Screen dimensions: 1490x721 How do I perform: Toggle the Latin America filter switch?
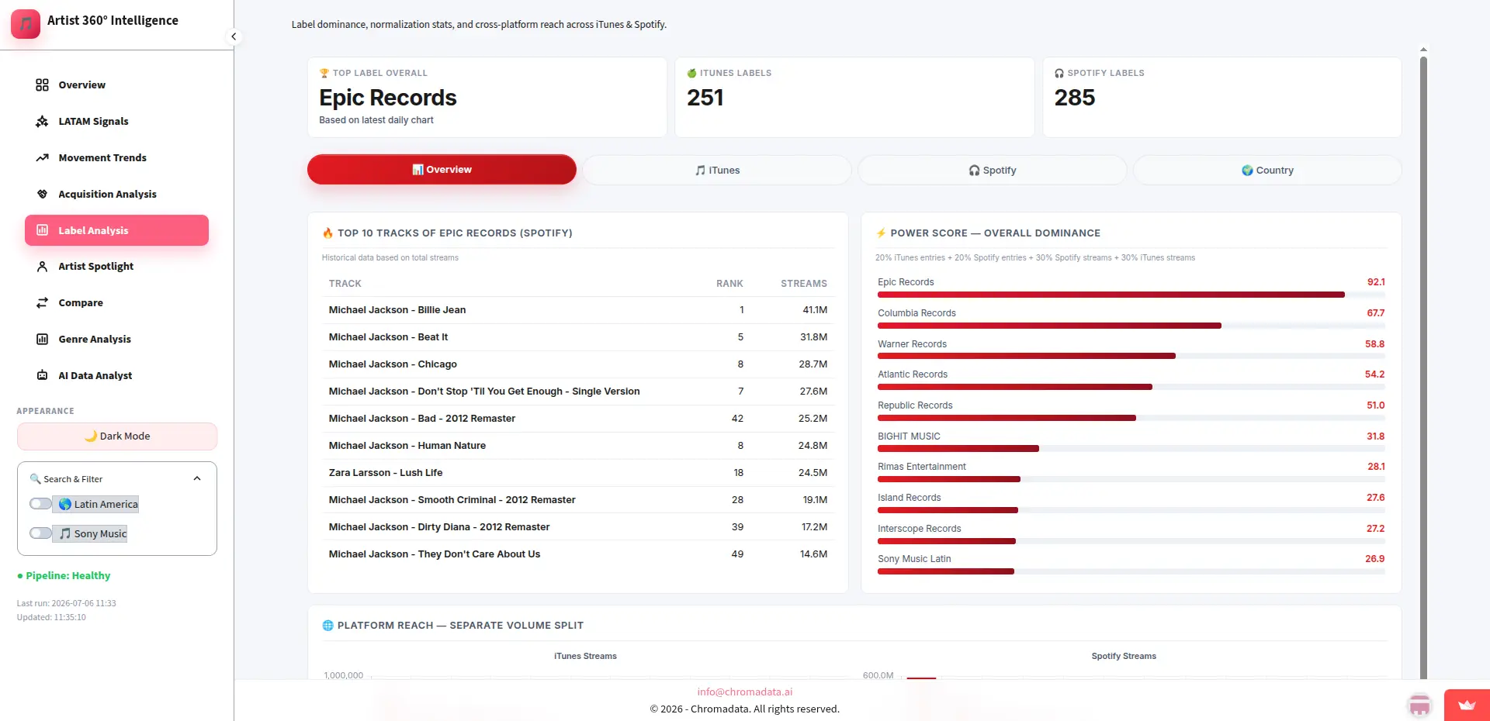40,504
